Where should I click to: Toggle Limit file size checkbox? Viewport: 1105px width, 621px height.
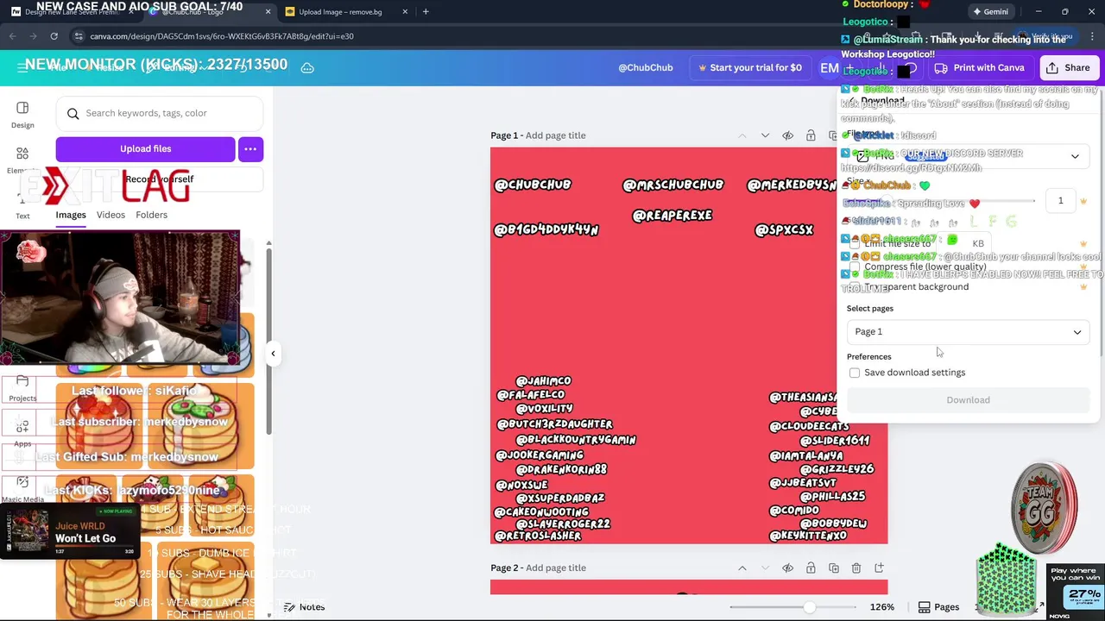click(x=855, y=244)
